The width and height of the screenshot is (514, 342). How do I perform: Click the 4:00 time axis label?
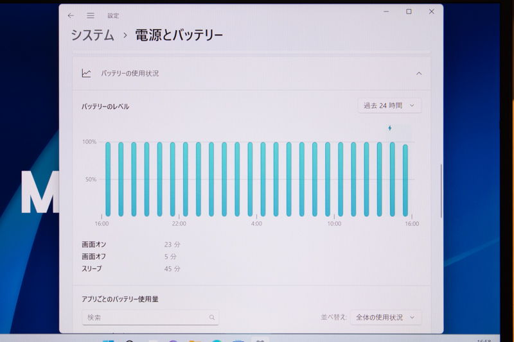tap(256, 223)
